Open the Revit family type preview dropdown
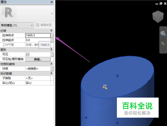 coord(52,14)
